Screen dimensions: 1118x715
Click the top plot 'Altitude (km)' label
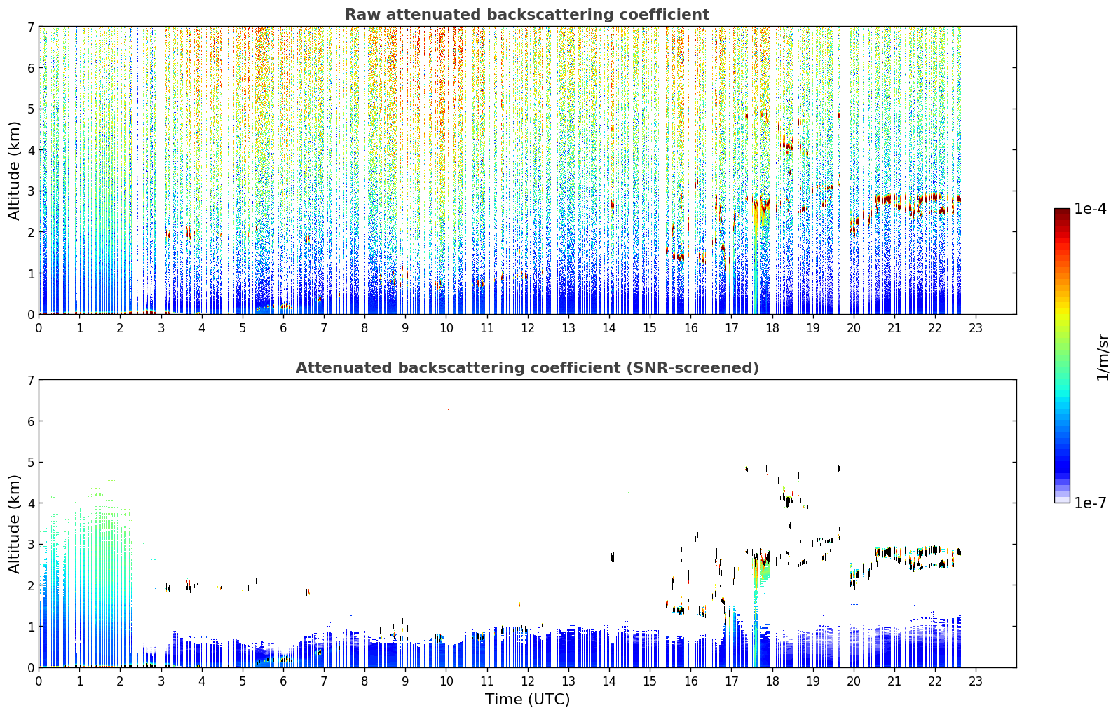pyautogui.click(x=15, y=170)
